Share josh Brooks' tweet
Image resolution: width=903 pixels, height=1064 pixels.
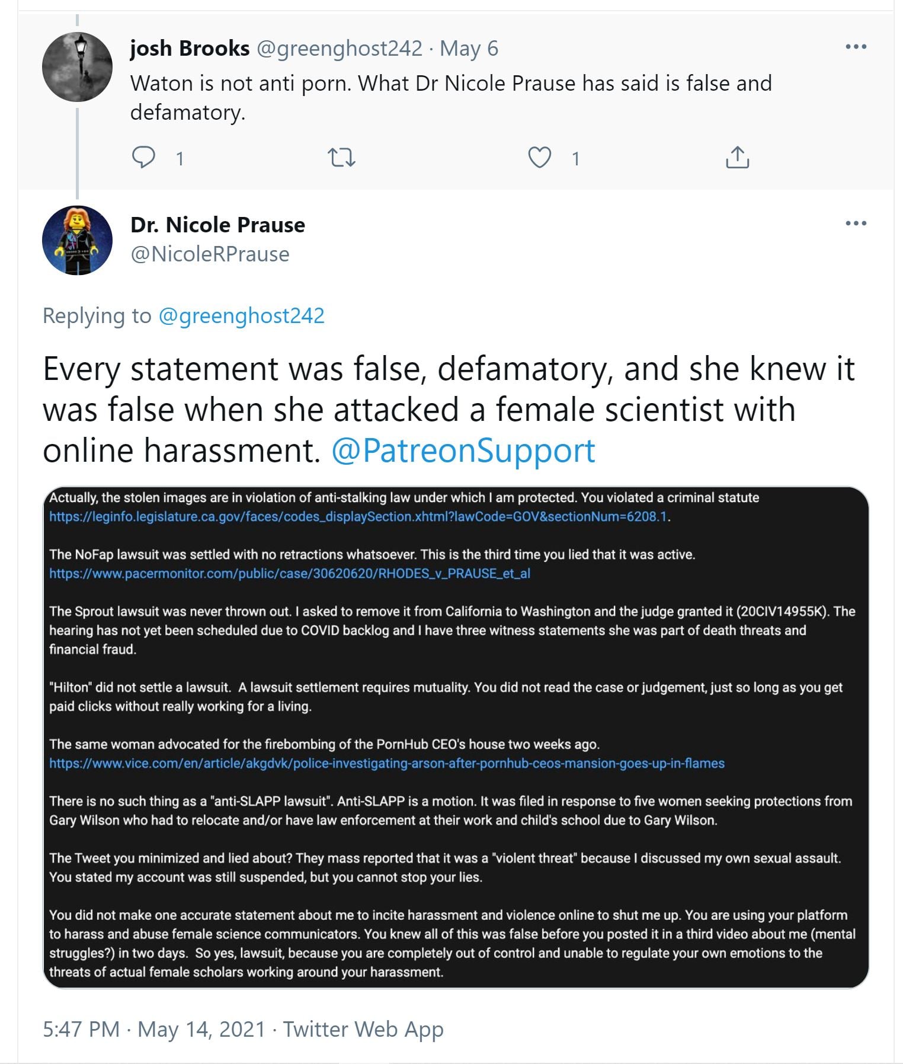pyautogui.click(x=737, y=158)
